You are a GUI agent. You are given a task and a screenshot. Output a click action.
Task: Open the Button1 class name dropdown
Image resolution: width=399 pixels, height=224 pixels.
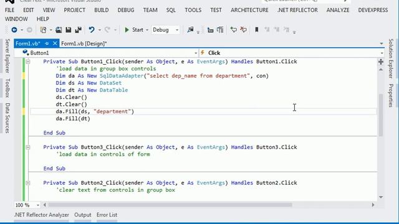tap(196, 53)
